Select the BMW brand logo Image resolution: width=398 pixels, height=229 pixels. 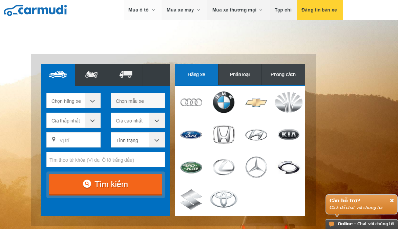tap(224, 102)
